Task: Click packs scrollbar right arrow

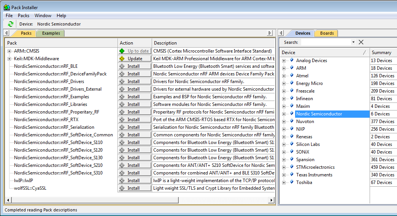Action: (271, 200)
